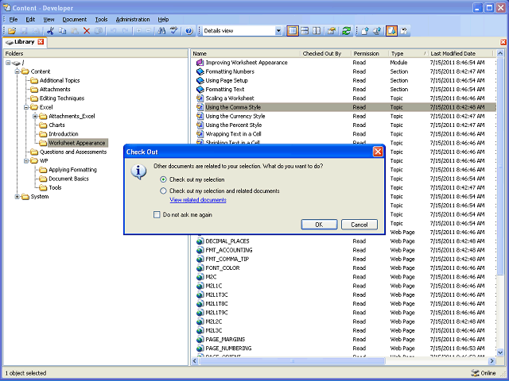Collapse the WP folder node
This screenshot has height=381, width=509.
pos(26,160)
